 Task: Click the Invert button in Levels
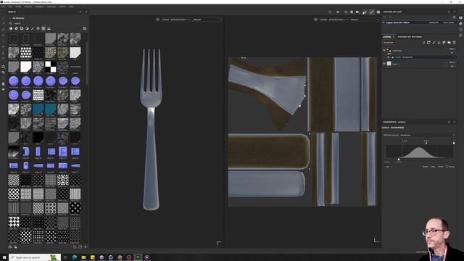[441, 167]
